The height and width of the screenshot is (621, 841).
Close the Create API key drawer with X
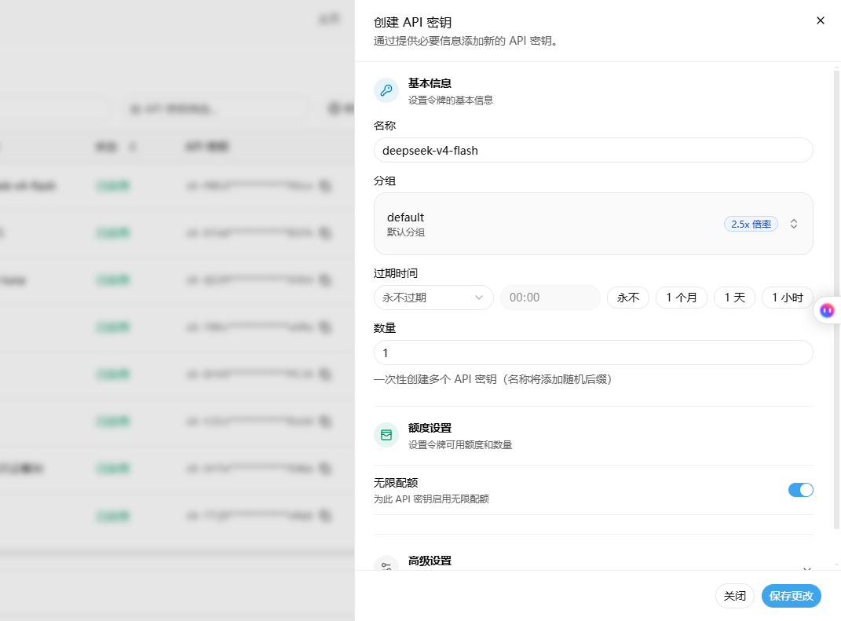820,20
